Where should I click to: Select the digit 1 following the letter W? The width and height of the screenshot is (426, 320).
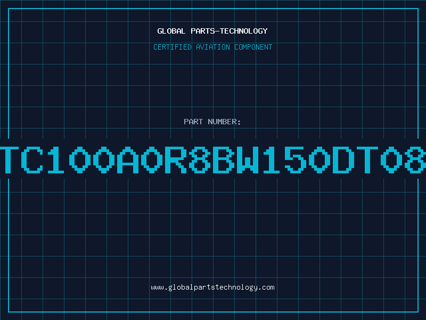click(x=272, y=159)
